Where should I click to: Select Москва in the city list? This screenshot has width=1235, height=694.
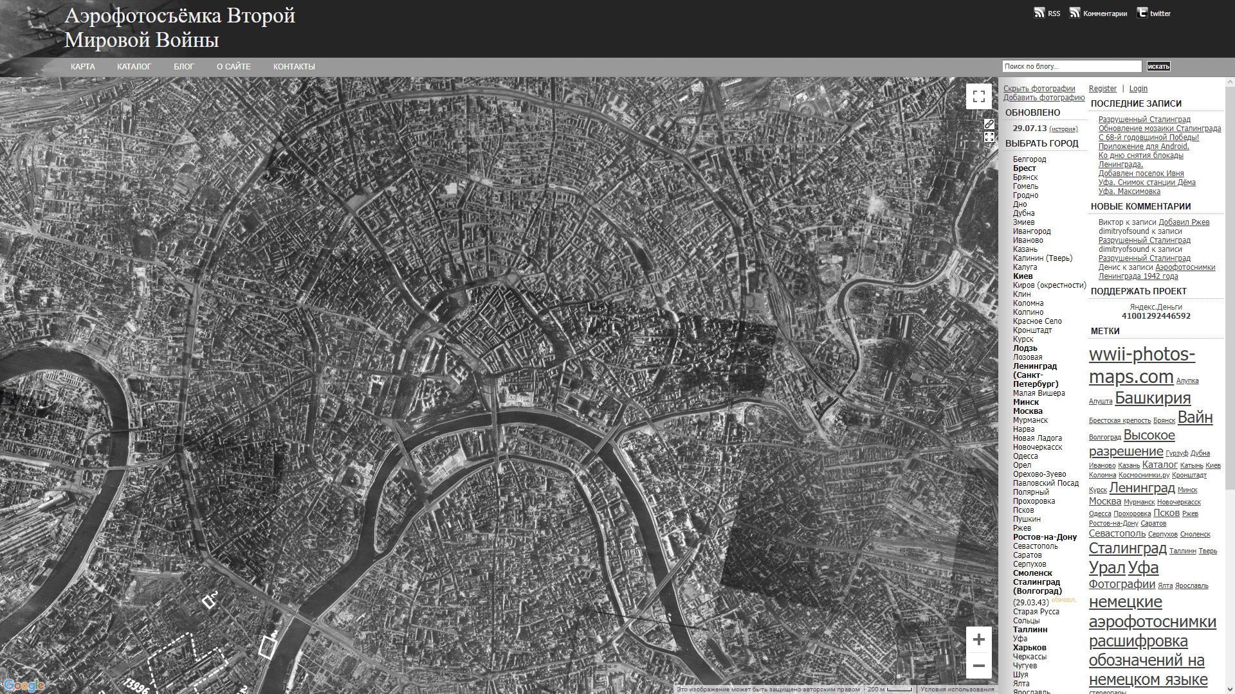click(1027, 411)
